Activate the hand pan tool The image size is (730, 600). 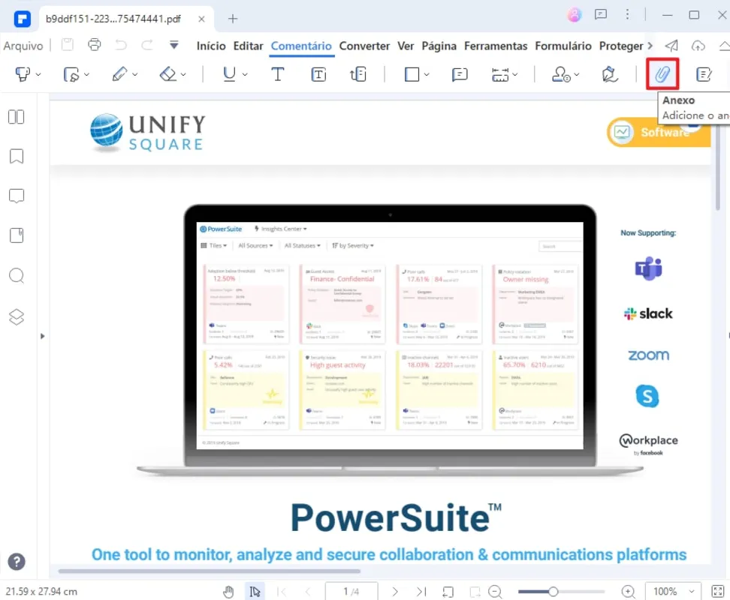[x=228, y=592]
